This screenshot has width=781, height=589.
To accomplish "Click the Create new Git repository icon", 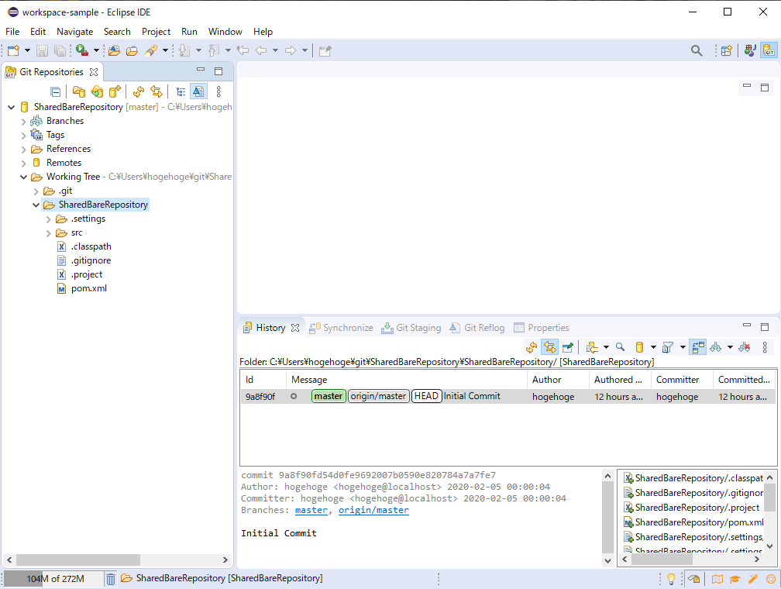I will [115, 91].
